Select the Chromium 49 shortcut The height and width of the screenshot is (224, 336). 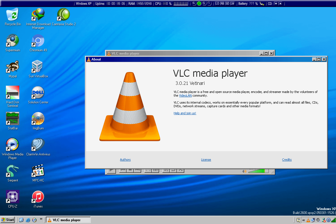[38, 43]
